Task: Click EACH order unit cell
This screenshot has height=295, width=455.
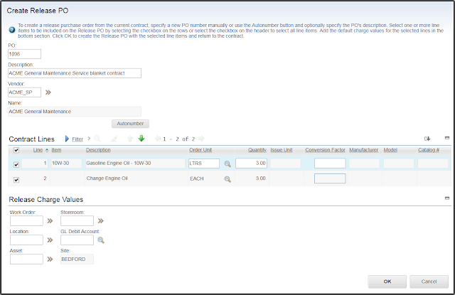Action: click(197, 178)
